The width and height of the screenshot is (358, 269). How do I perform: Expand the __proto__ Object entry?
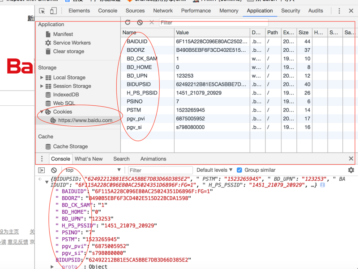[52, 266]
